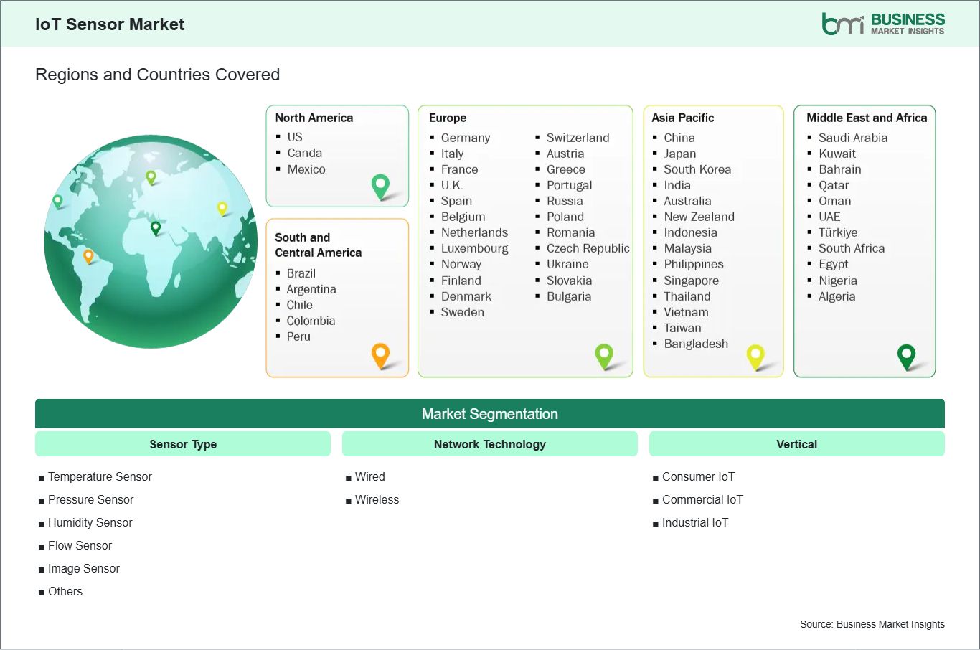Image resolution: width=980 pixels, height=650 pixels.
Task: Click the orange pin on the globe
Action: [x=88, y=256]
